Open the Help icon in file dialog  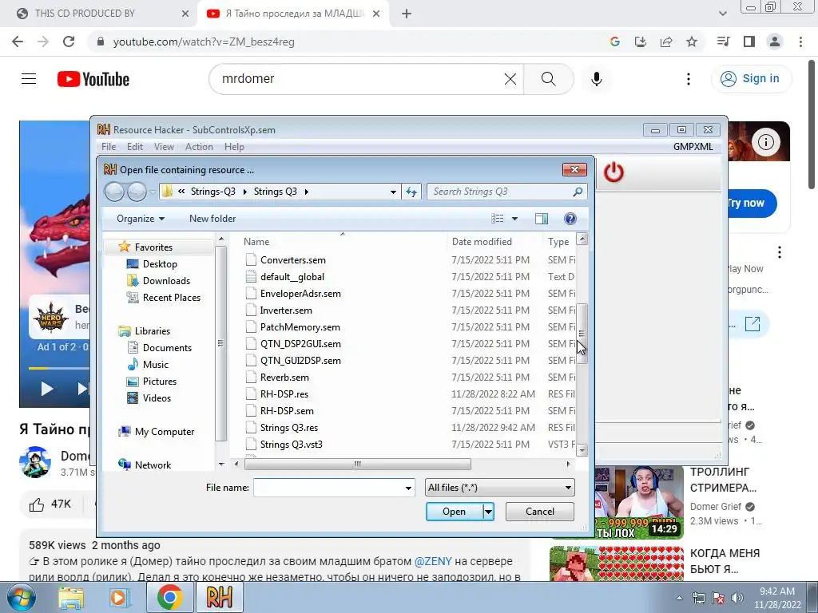pyautogui.click(x=570, y=219)
